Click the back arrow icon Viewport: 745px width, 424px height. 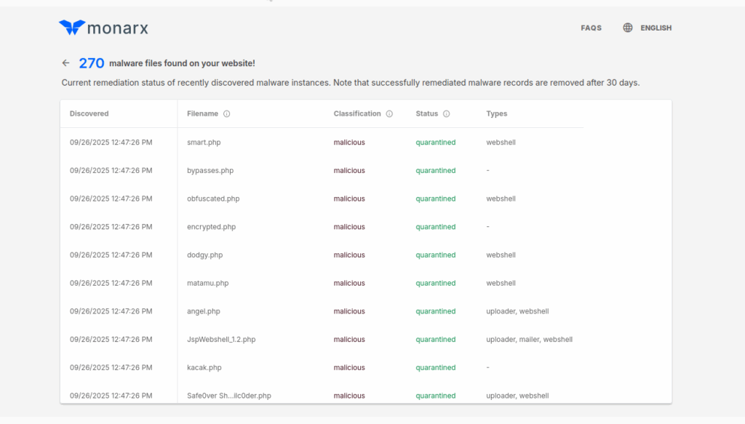tap(65, 63)
